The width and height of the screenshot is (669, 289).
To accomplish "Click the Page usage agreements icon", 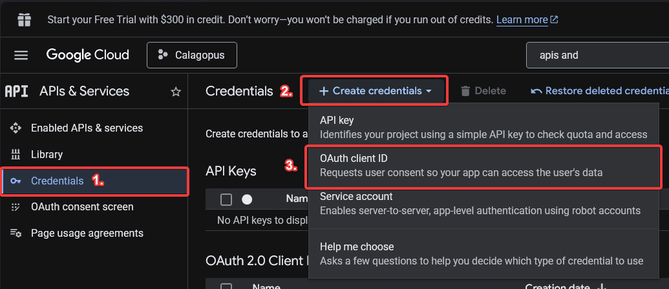I will [x=16, y=234].
